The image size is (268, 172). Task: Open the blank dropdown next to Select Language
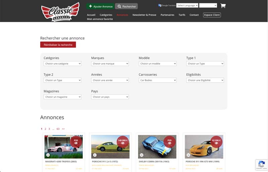point(208,5)
